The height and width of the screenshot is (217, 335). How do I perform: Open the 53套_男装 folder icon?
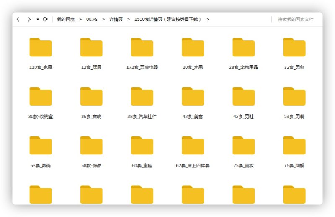click(294, 96)
